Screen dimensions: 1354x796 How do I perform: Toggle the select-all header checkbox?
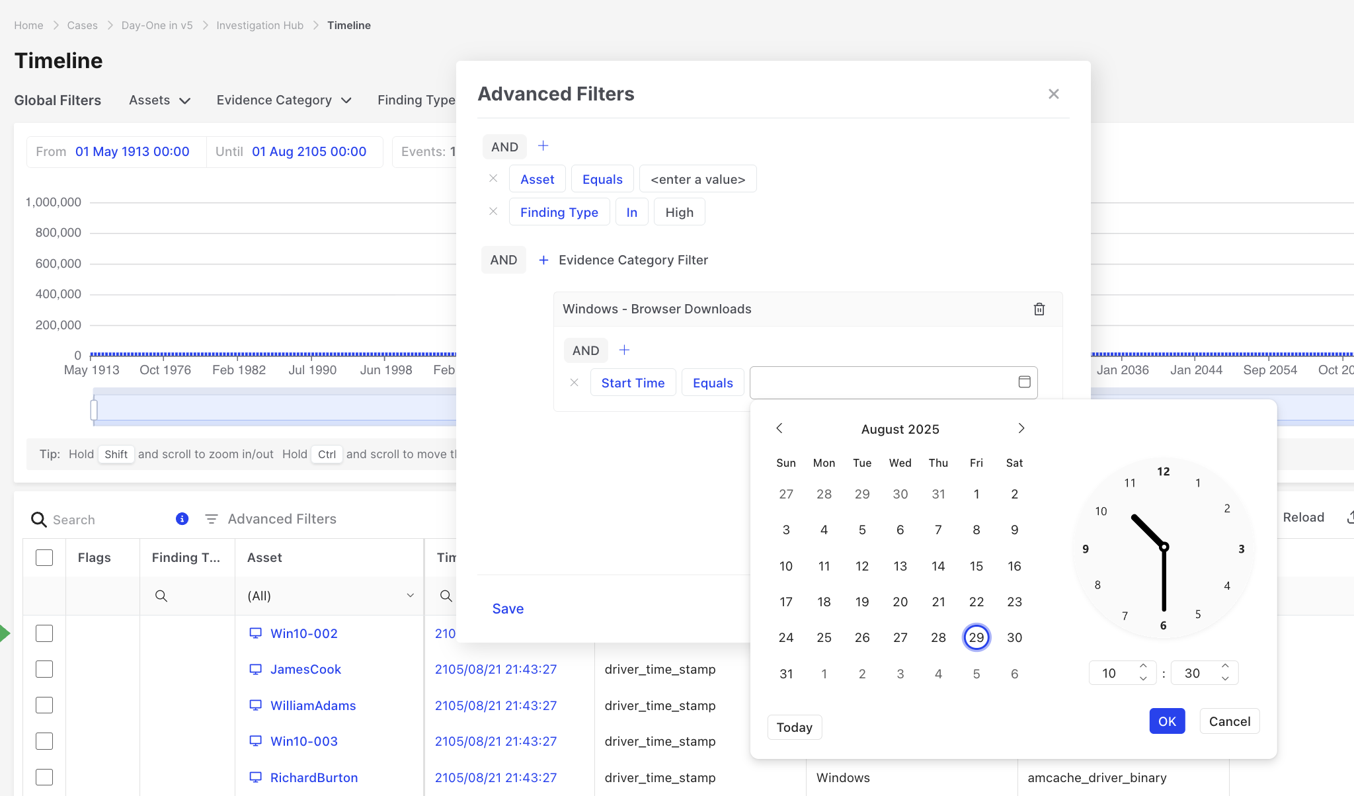click(44, 557)
